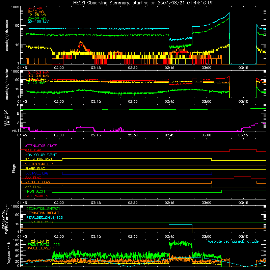Viewport: 270px width, 270px height.
Task: Click the 'DECIMATION ENERGY or weight' axis label
Action: click(x=5, y=219)
